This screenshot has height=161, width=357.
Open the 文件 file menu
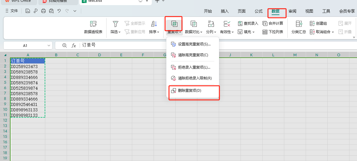(x=11, y=11)
